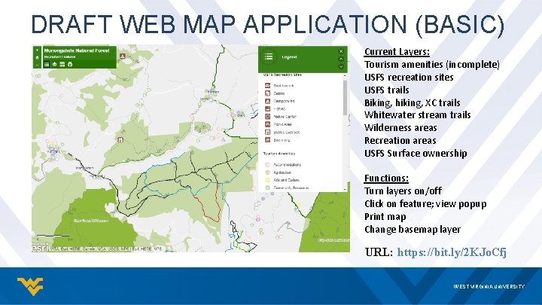Zoom out with the map minus button
Image resolution: width=542 pixels, height=305 pixels.
pos(38,65)
